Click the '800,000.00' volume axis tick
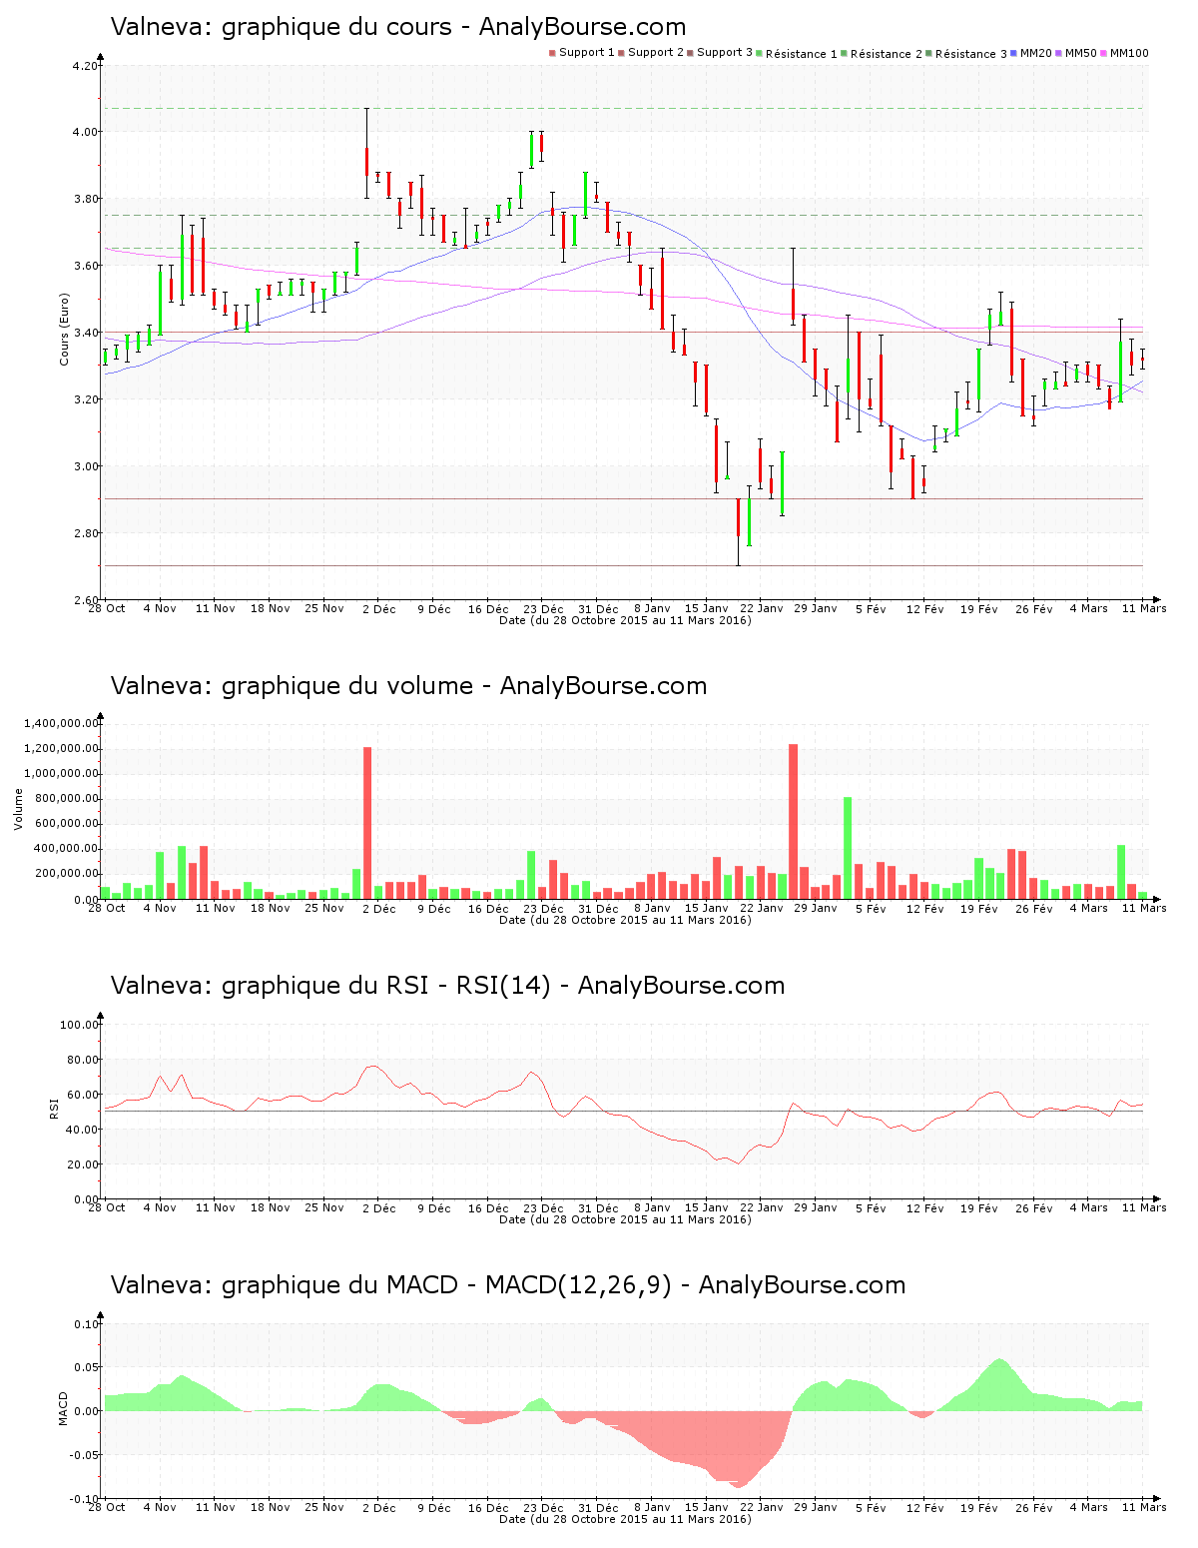This screenshot has height=1548, width=1198. pyautogui.click(x=68, y=799)
